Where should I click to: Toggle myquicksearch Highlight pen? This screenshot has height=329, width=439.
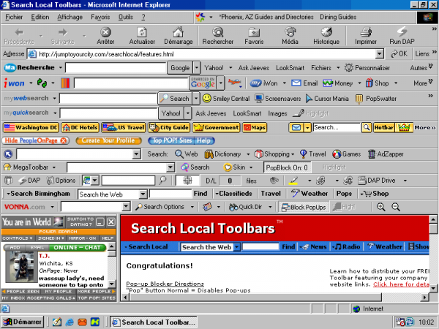[x=299, y=113]
